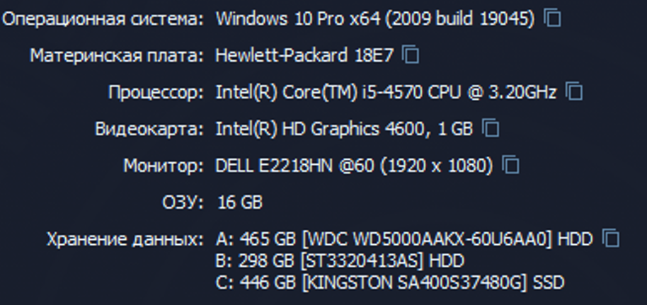Click the WDC WD5000AAKX drive A entry
This screenshot has width=647, height=305.
click(x=404, y=239)
